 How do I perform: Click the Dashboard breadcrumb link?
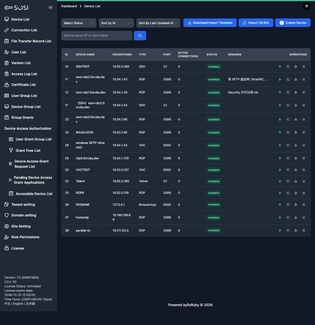click(x=69, y=6)
